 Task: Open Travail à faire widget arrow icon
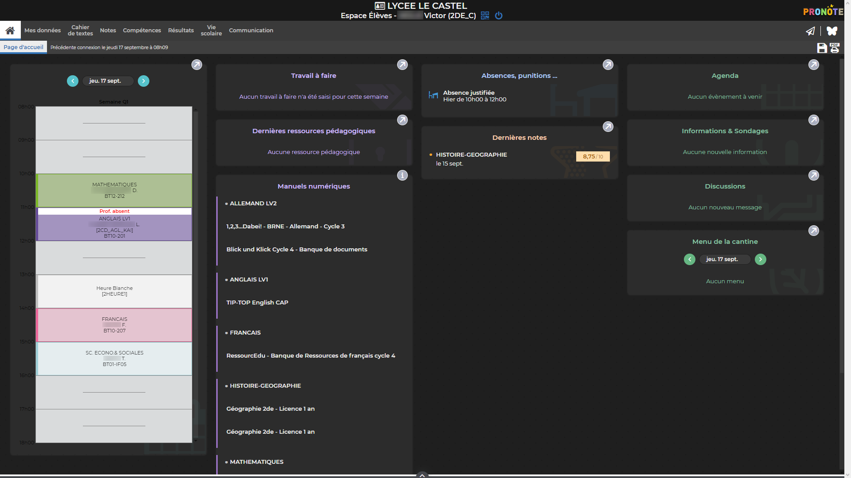click(402, 65)
